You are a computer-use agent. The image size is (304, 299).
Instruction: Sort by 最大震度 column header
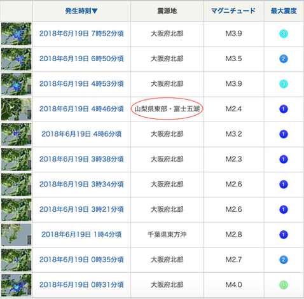[284, 11]
